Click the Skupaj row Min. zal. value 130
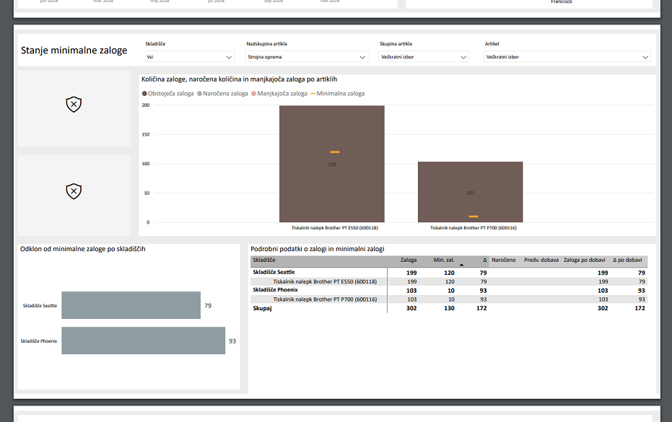 449,308
